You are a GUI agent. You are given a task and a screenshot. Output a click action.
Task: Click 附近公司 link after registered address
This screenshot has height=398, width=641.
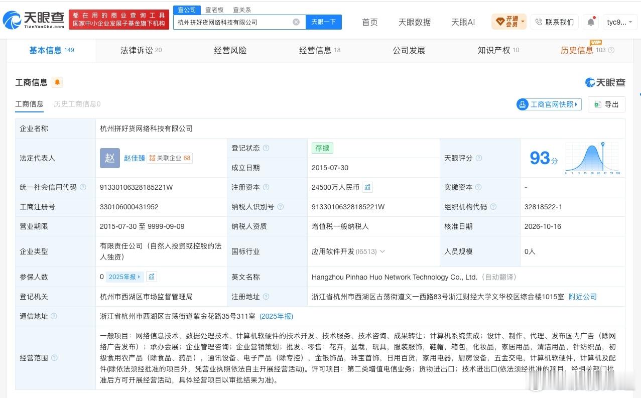click(583, 297)
